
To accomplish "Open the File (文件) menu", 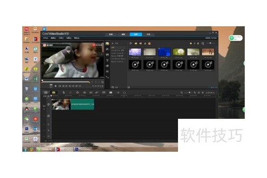I will point(45,38).
